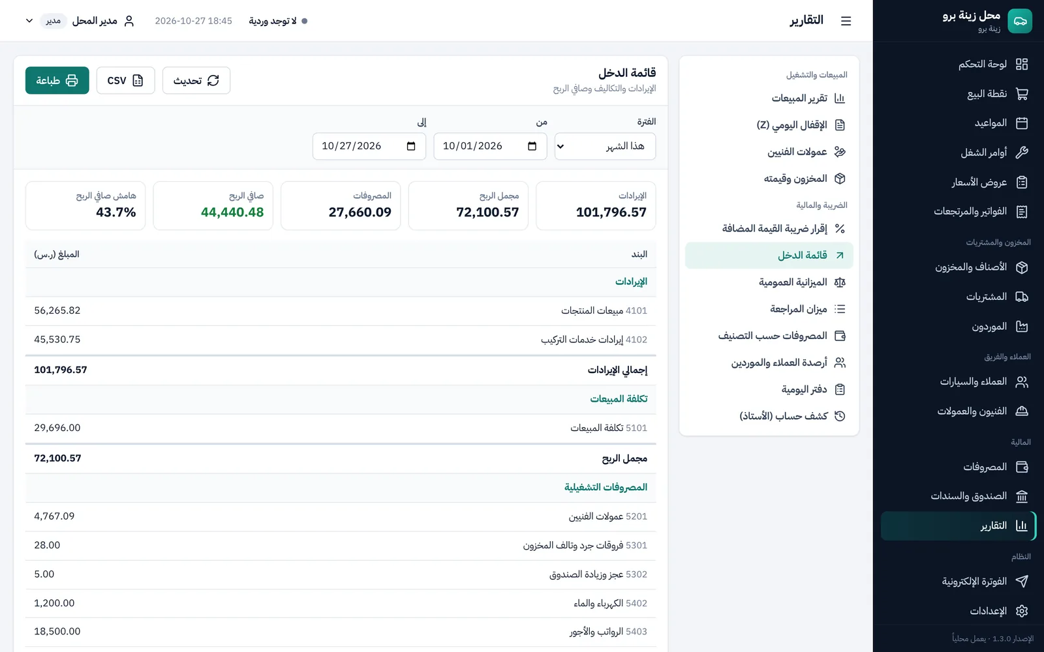The width and height of the screenshot is (1044, 652).
Task: Open الموردون factory icon
Action: coord(1022,327)
